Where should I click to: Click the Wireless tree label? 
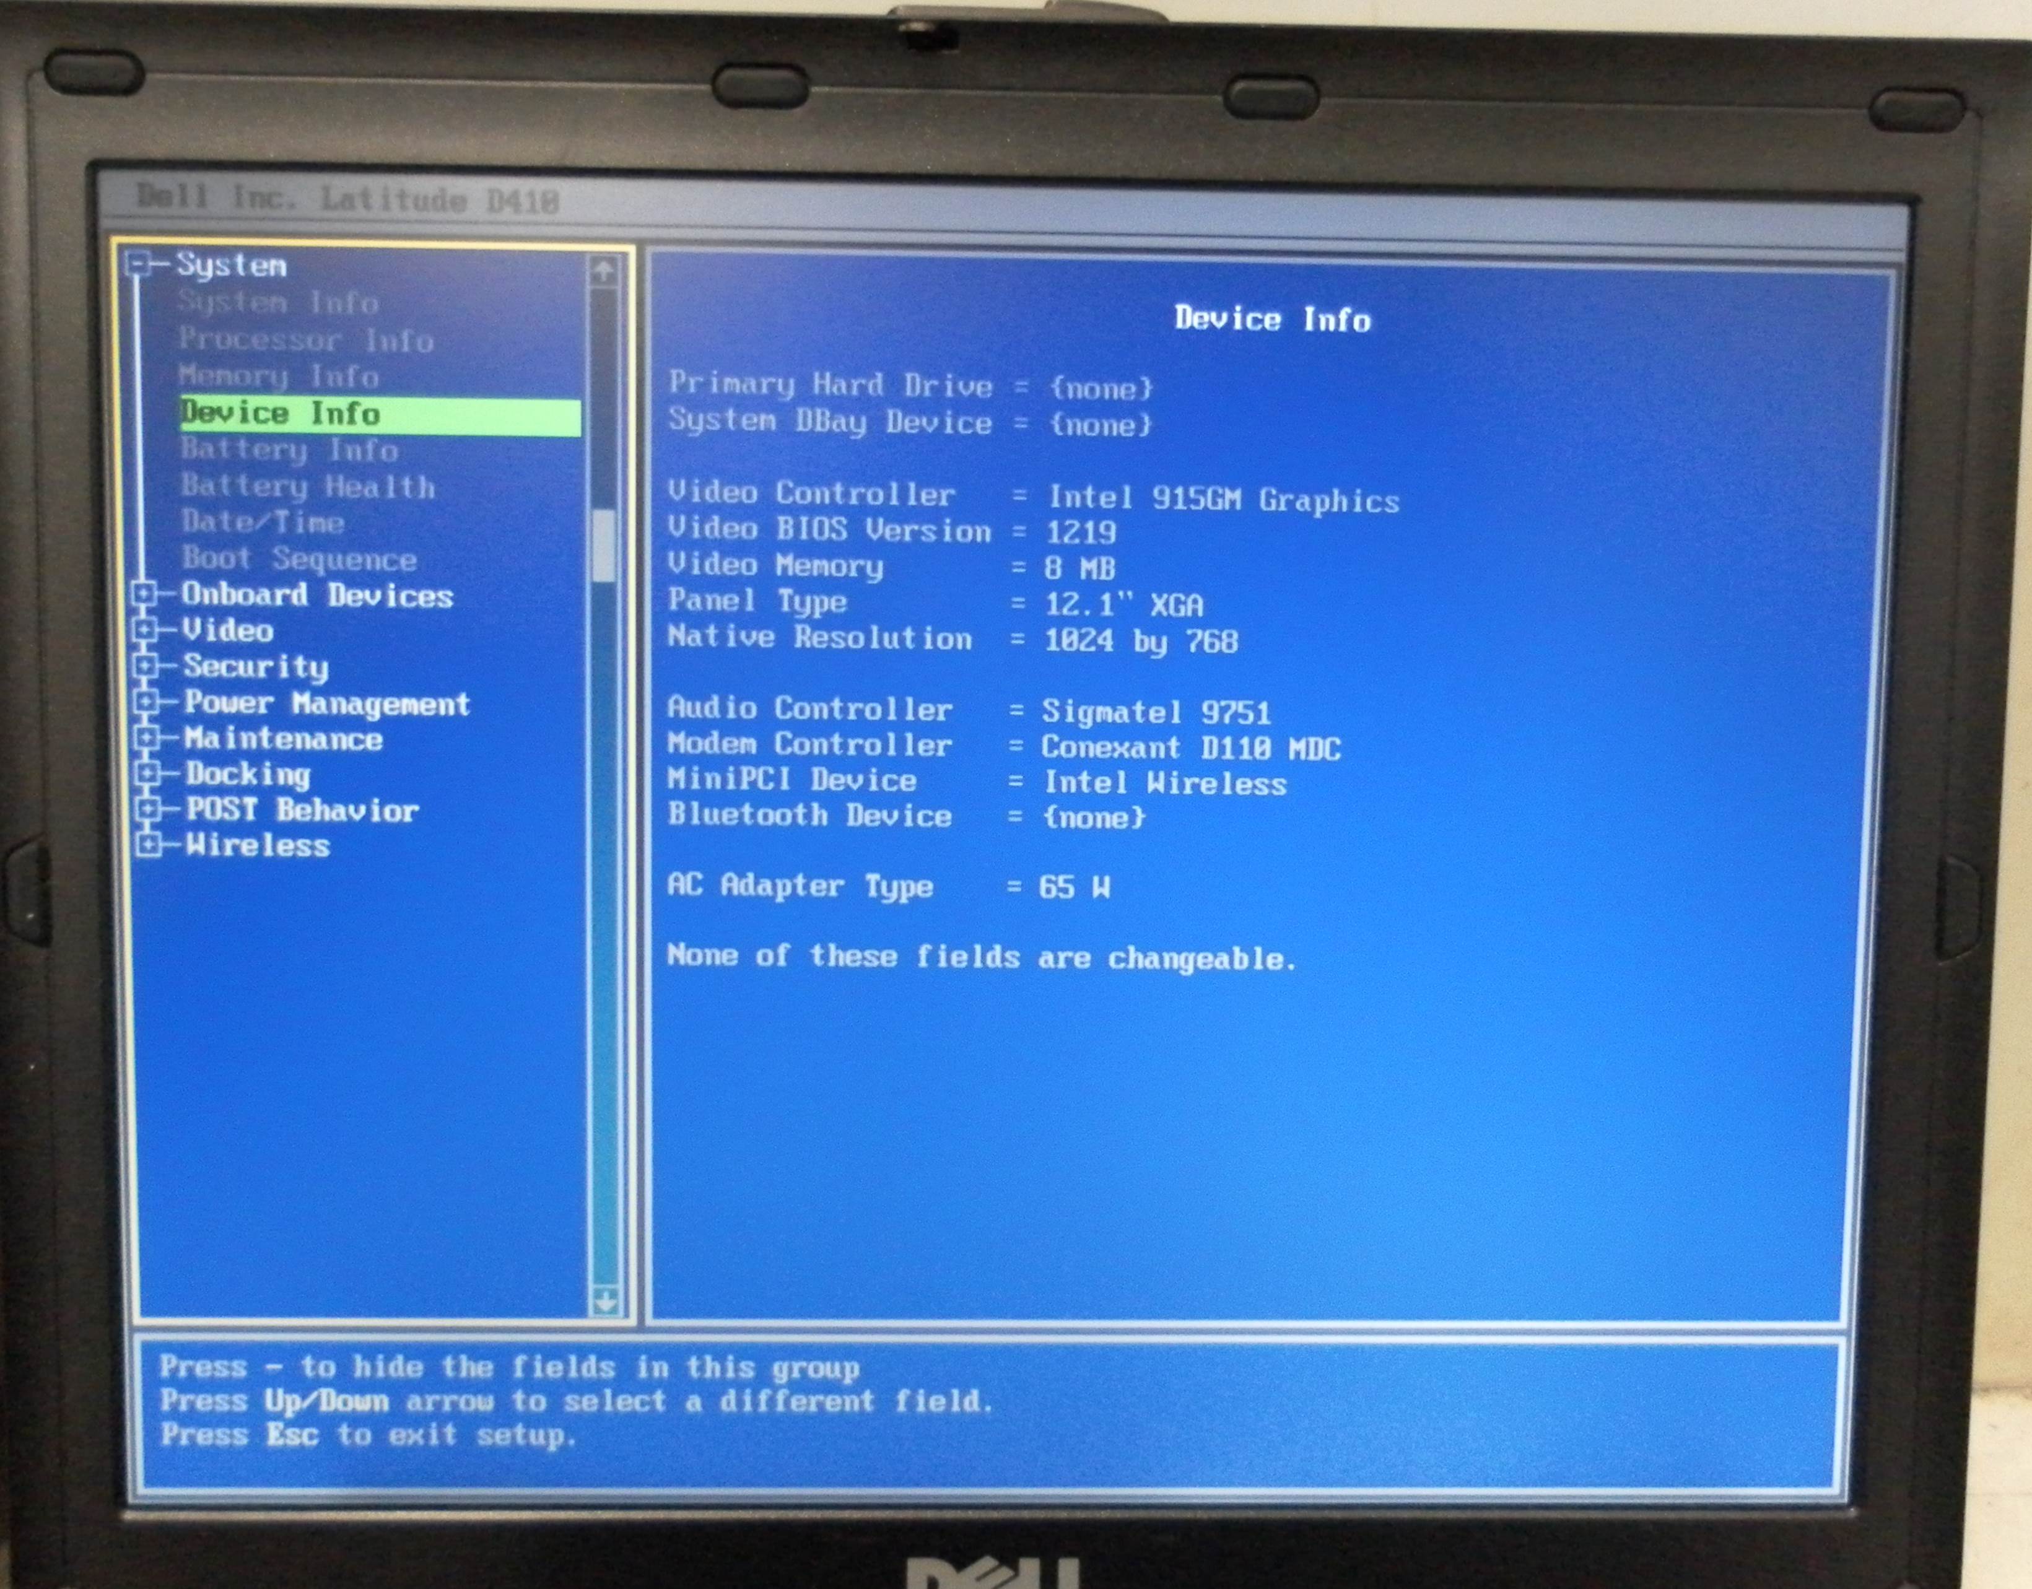258,846
